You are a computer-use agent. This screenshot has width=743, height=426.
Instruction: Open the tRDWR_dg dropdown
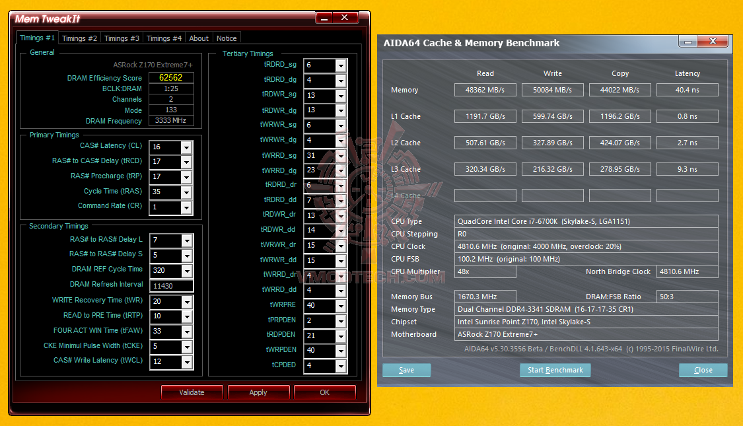coord(341,111)
